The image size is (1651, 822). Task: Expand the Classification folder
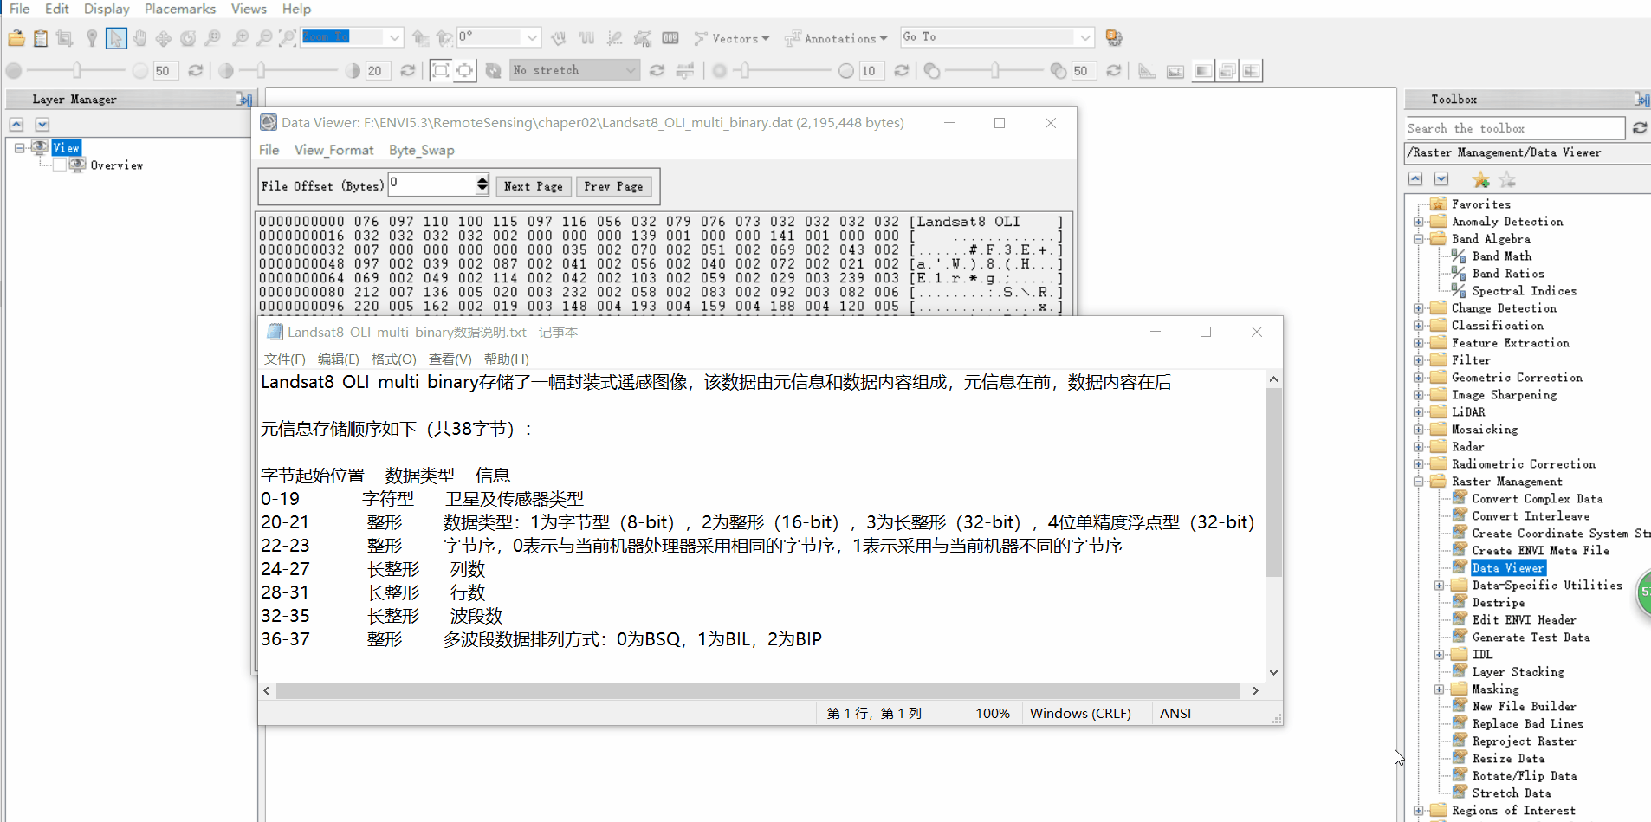[x=1419, y=326]
